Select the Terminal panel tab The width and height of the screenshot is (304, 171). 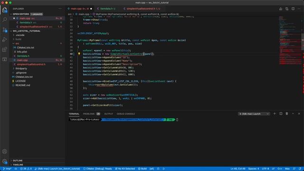coord(74,114)
